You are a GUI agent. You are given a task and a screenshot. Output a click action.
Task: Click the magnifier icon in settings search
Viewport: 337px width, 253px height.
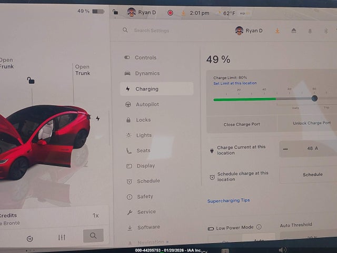coord(125,30)
